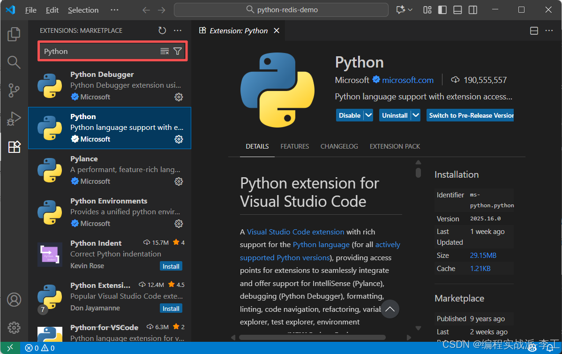Image resolution: width=562 pixels, height=354 pixels.
Task: Open the Source Control view
Action: 14,90
